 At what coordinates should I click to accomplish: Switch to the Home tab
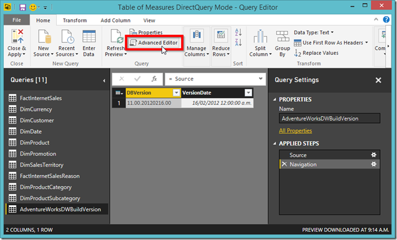tap(43, 20)
